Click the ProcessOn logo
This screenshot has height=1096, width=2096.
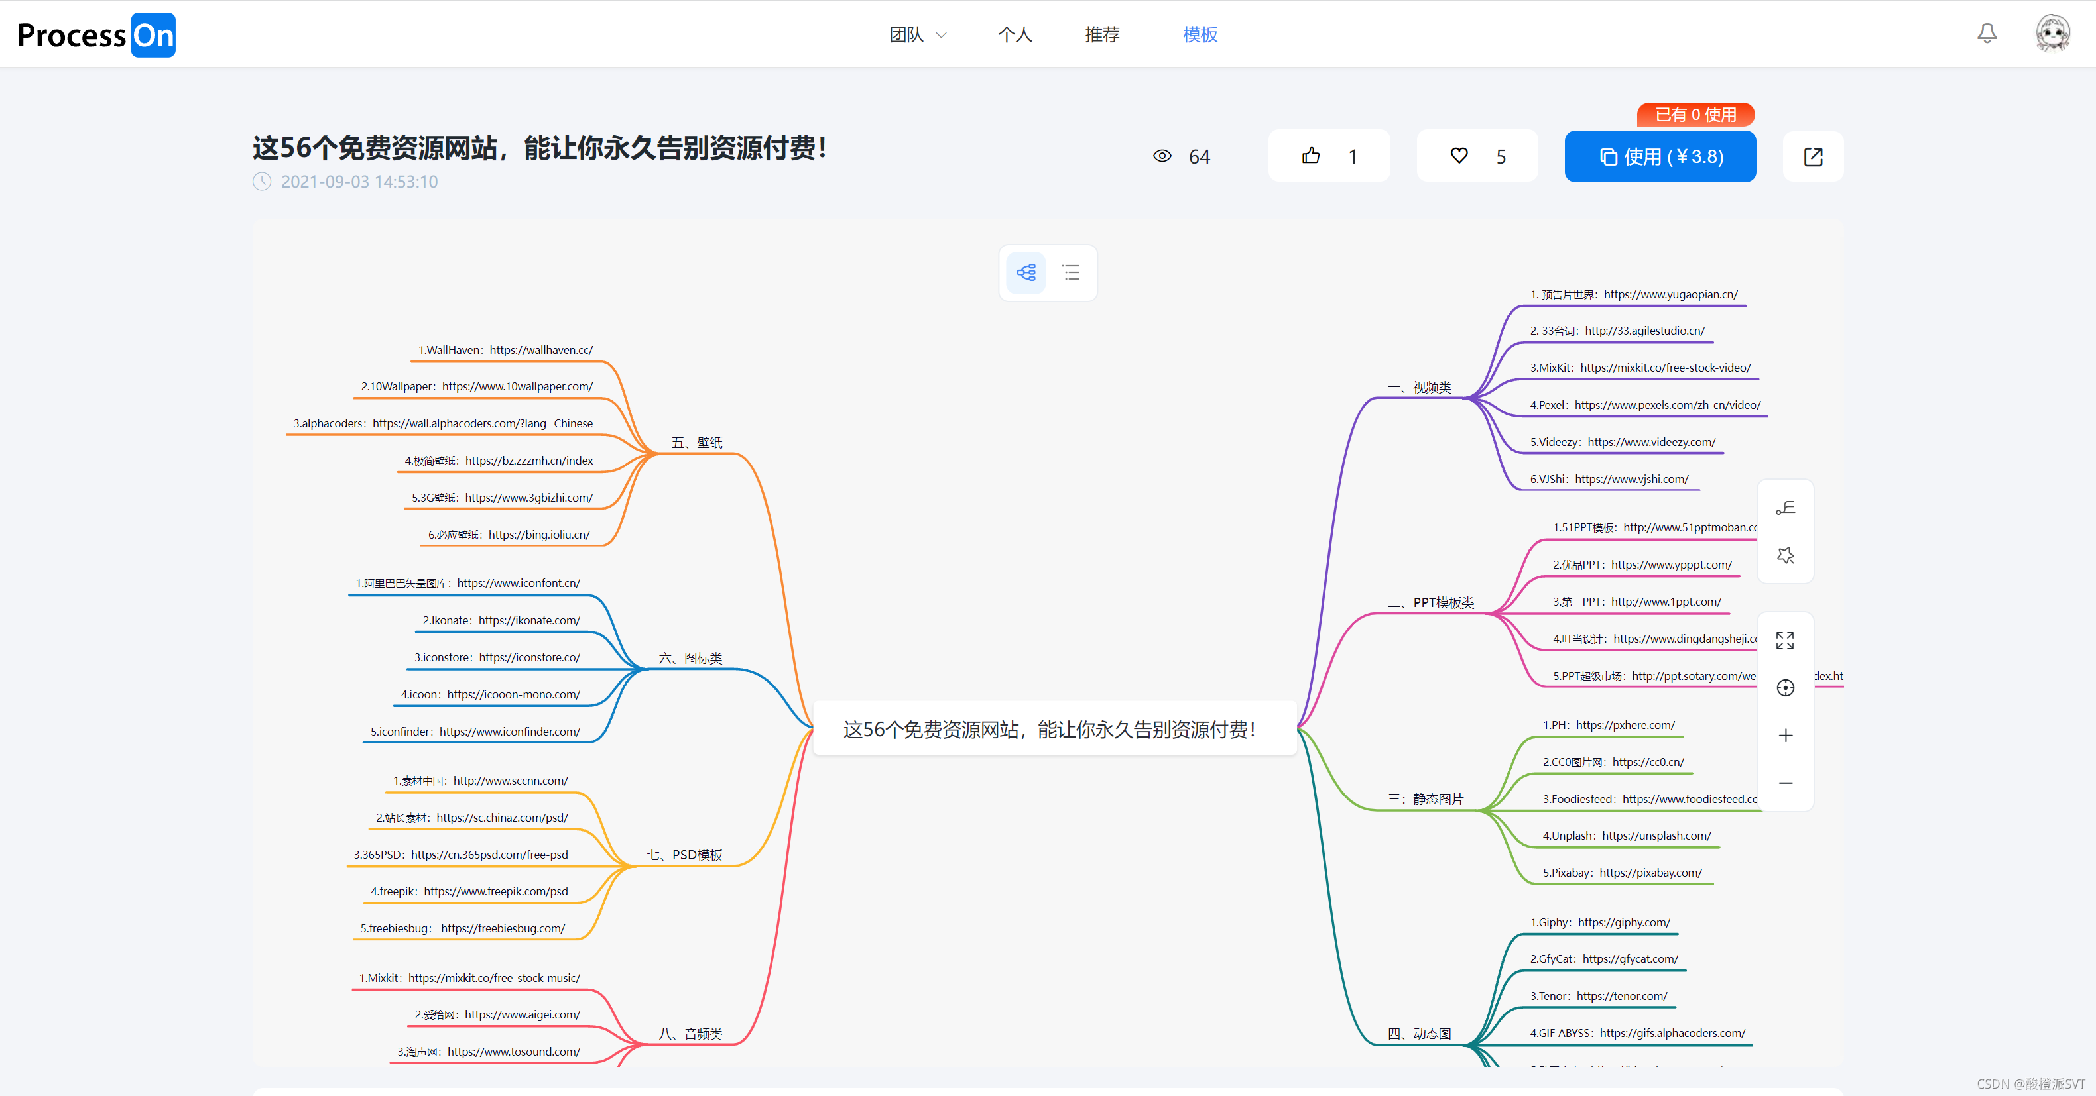[x=96, y=35]
